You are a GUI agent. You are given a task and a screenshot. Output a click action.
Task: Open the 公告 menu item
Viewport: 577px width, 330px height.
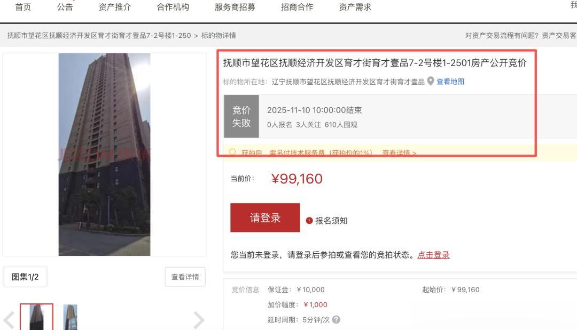[65, 7]
